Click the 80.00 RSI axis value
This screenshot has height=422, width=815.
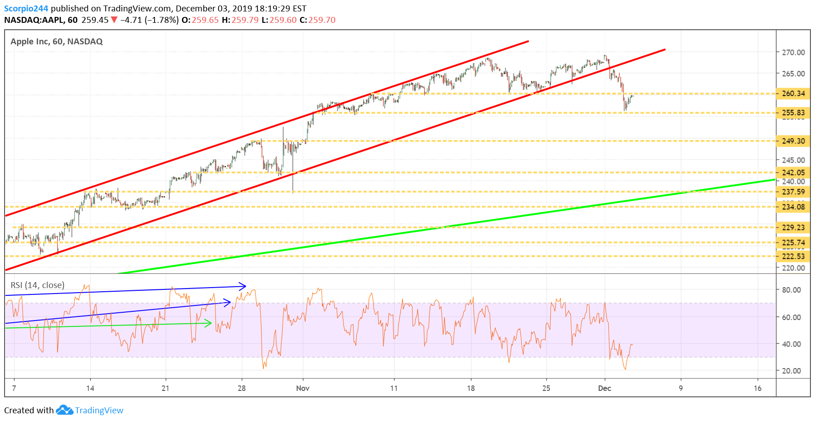[x=791, y=289]
